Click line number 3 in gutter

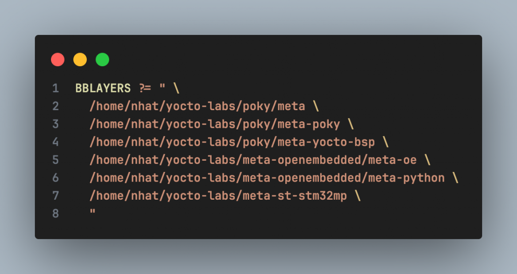(x=55, y=124)
